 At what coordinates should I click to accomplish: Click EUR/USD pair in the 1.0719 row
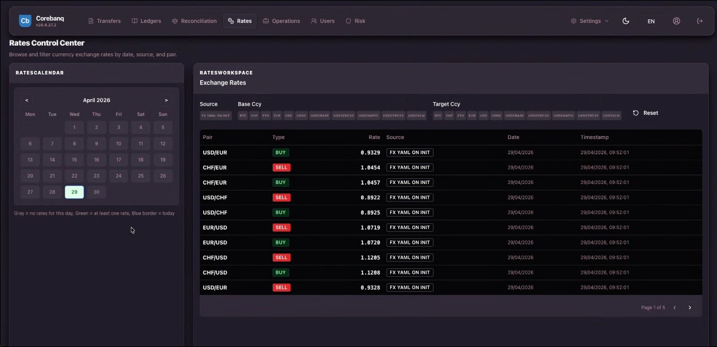215,227
